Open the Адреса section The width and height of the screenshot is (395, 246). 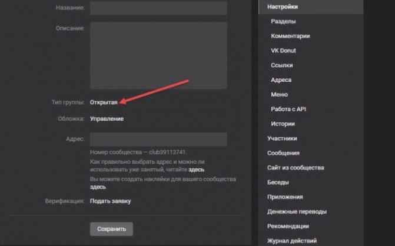[281, 80]
